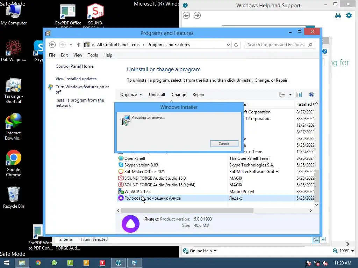Click the Installed On column header
This screenshot has height=268, width=358.
pos(304,104)
